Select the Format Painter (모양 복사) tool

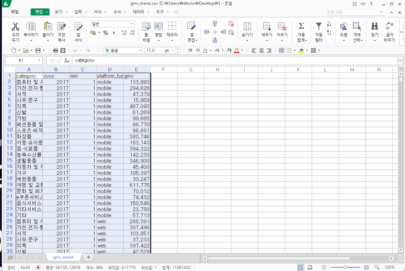point(62,26)
